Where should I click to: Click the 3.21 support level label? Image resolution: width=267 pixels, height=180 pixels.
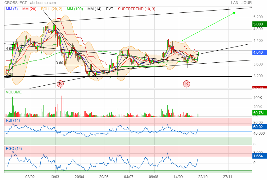click(x=9, y=74)
